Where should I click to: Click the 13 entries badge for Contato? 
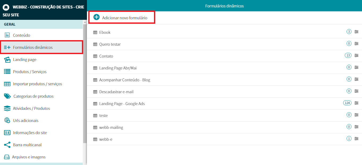coord(348,55)
